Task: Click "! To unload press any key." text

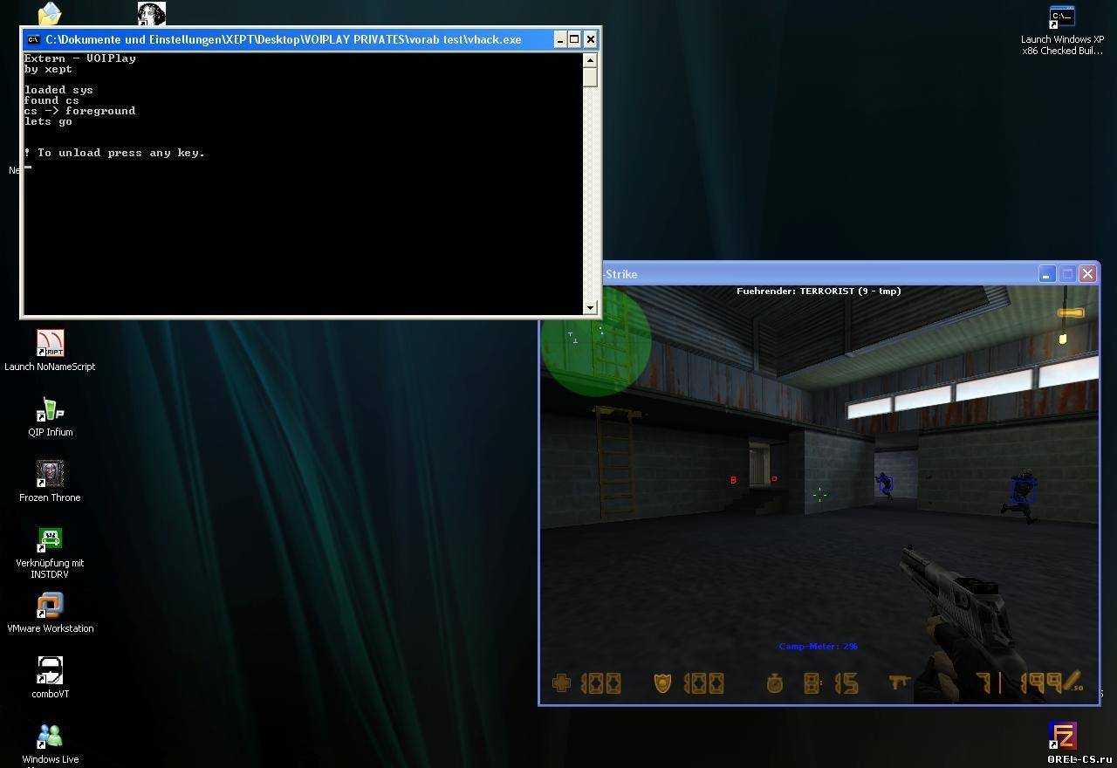Action: click(114, 153)
